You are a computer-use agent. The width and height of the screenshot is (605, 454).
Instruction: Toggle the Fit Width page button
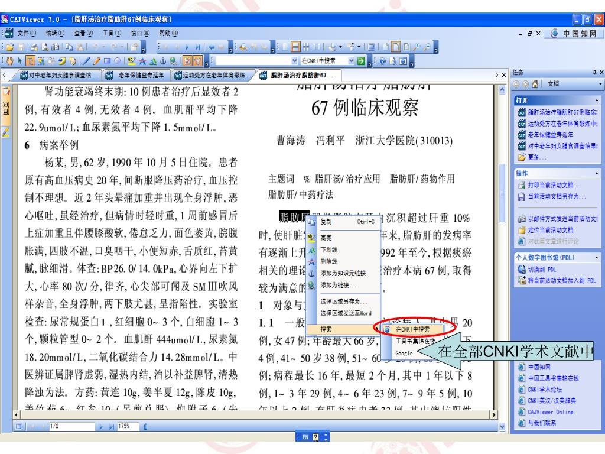pos(396,47)
